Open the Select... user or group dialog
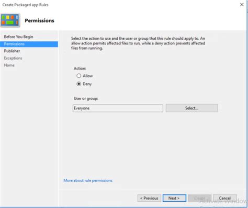 point(192,108)
